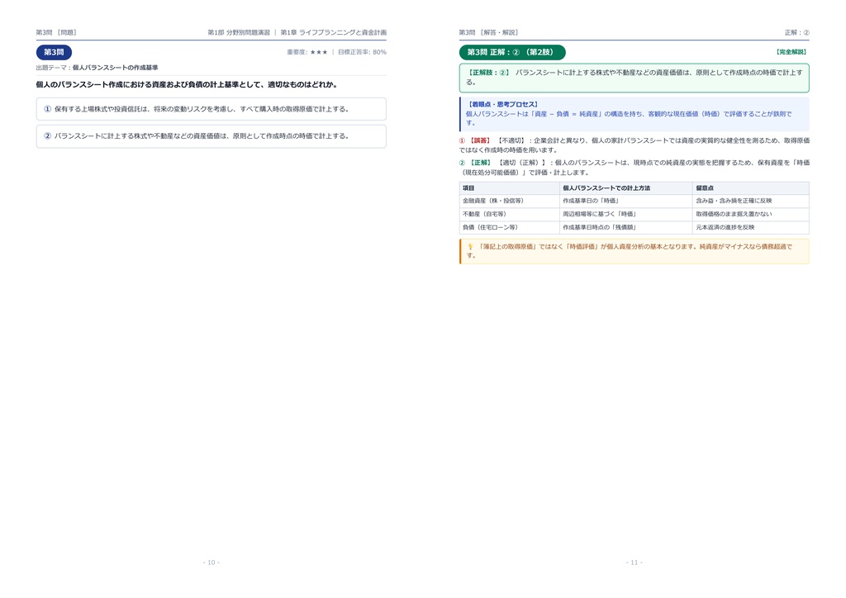
Task: Click the green ②【正解】 marker
Action: [475, 163]
